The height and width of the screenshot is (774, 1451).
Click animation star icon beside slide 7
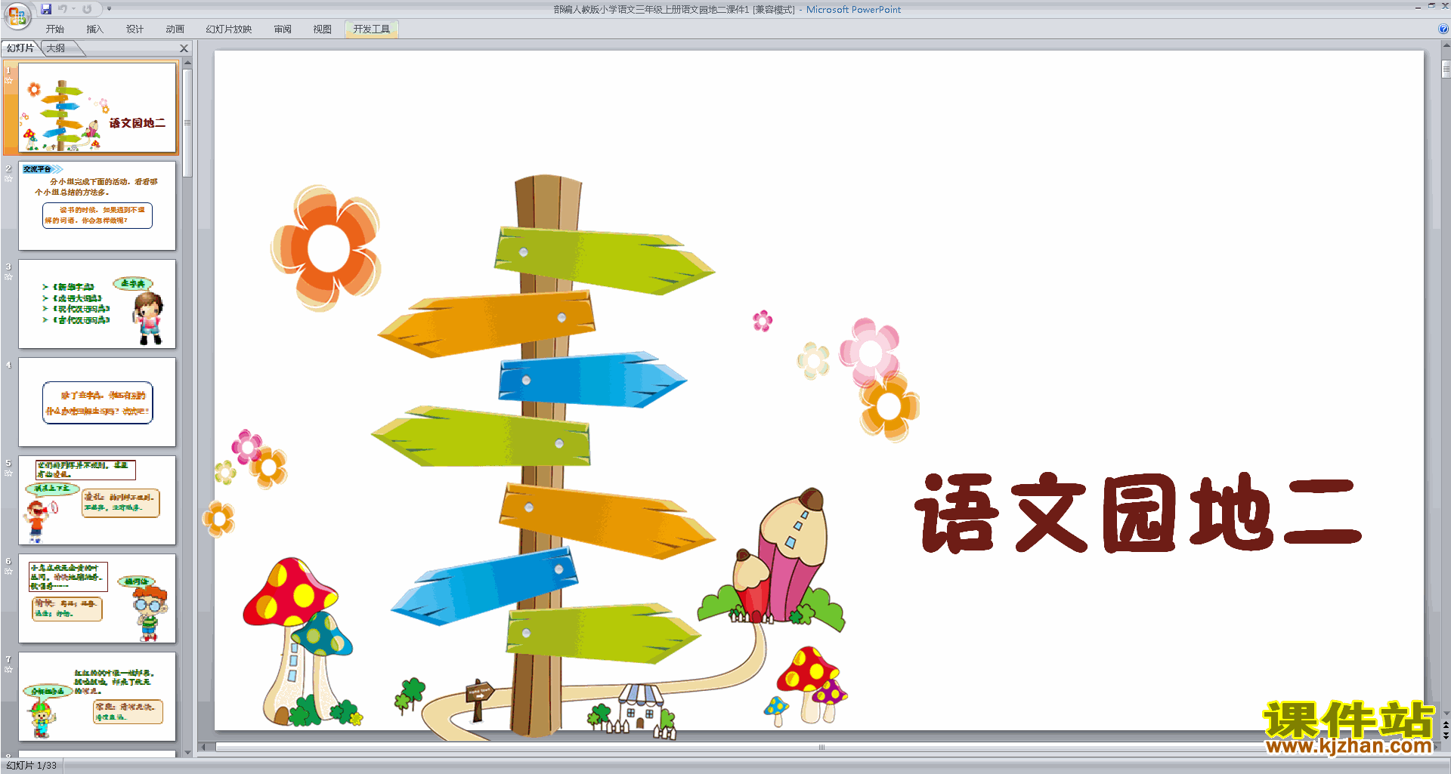coord(9,670)
